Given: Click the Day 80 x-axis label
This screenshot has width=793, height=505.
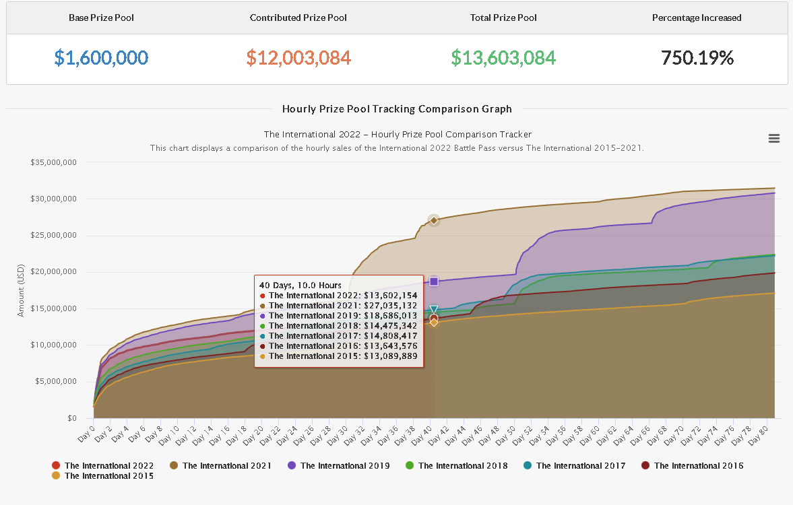Looking at the screenshot, I should coord(759,435).
